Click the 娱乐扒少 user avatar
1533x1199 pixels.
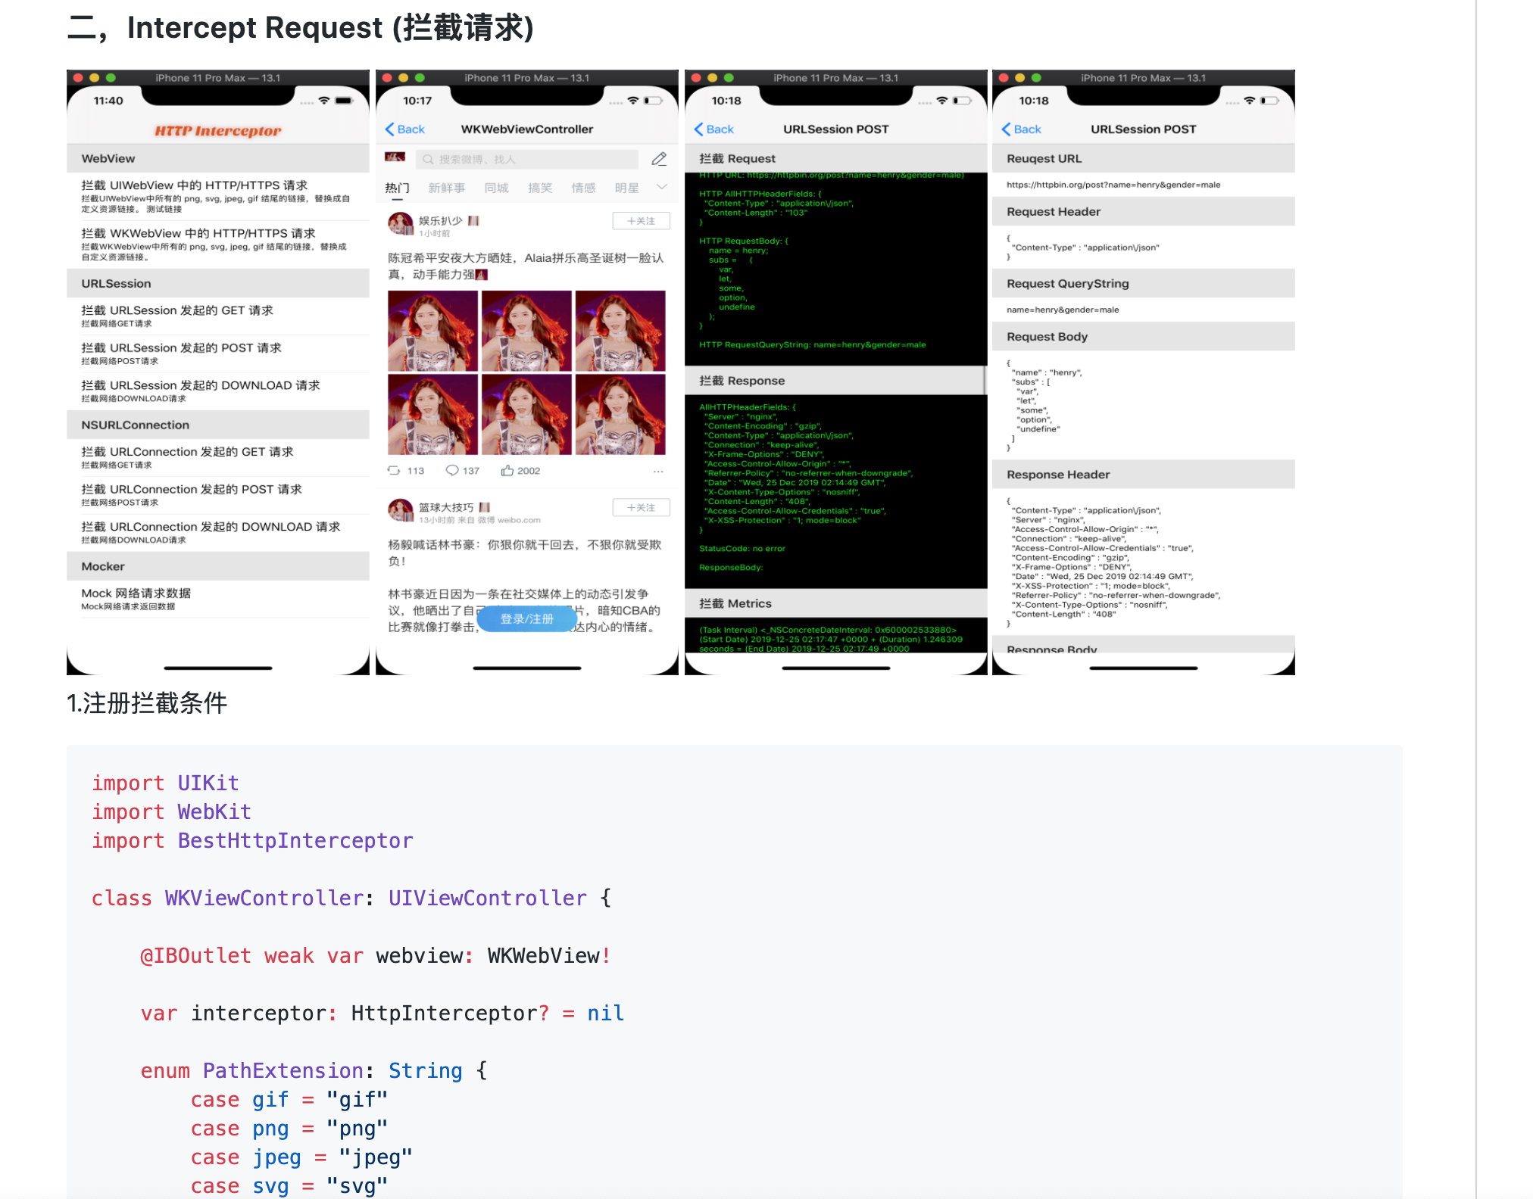point(400,224)
